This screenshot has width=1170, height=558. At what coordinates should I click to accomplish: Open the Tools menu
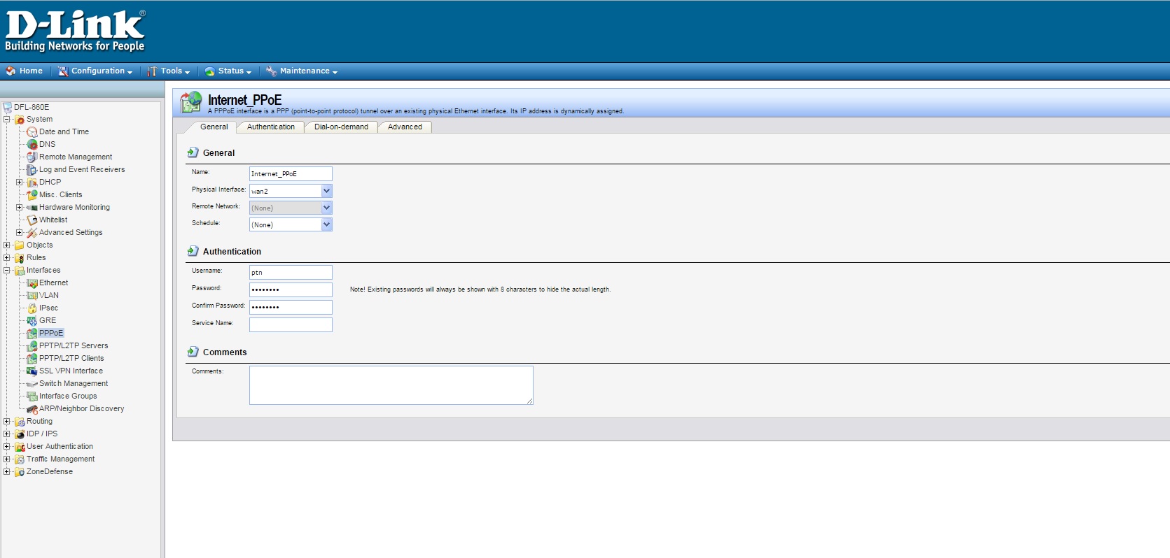click(x=169, y=71)
